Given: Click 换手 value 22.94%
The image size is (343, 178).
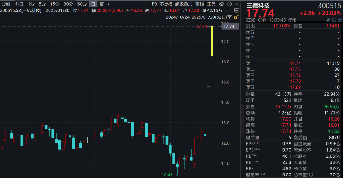Looking at the screenshot, I should (x=332, y=94).
